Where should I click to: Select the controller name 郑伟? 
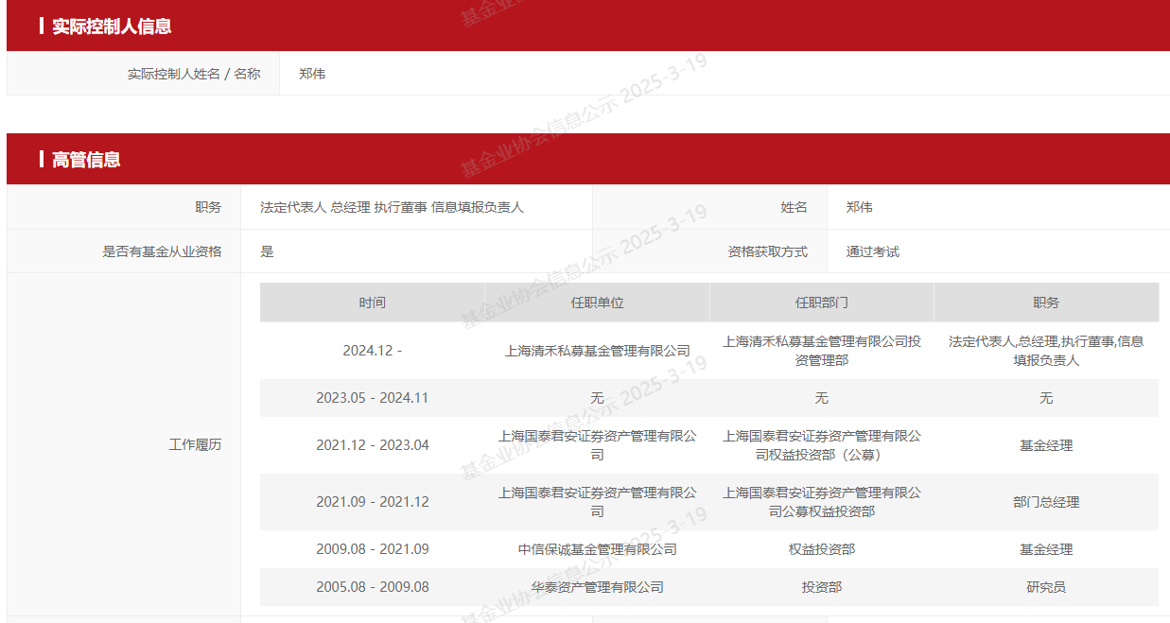[313, 73]
